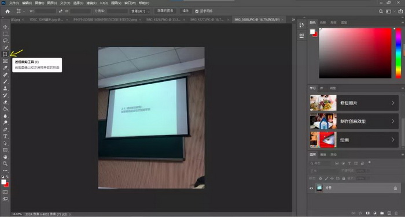Open the search icon at top right
The height and width of the screenshot is (217, 405).
coord(381,12)
